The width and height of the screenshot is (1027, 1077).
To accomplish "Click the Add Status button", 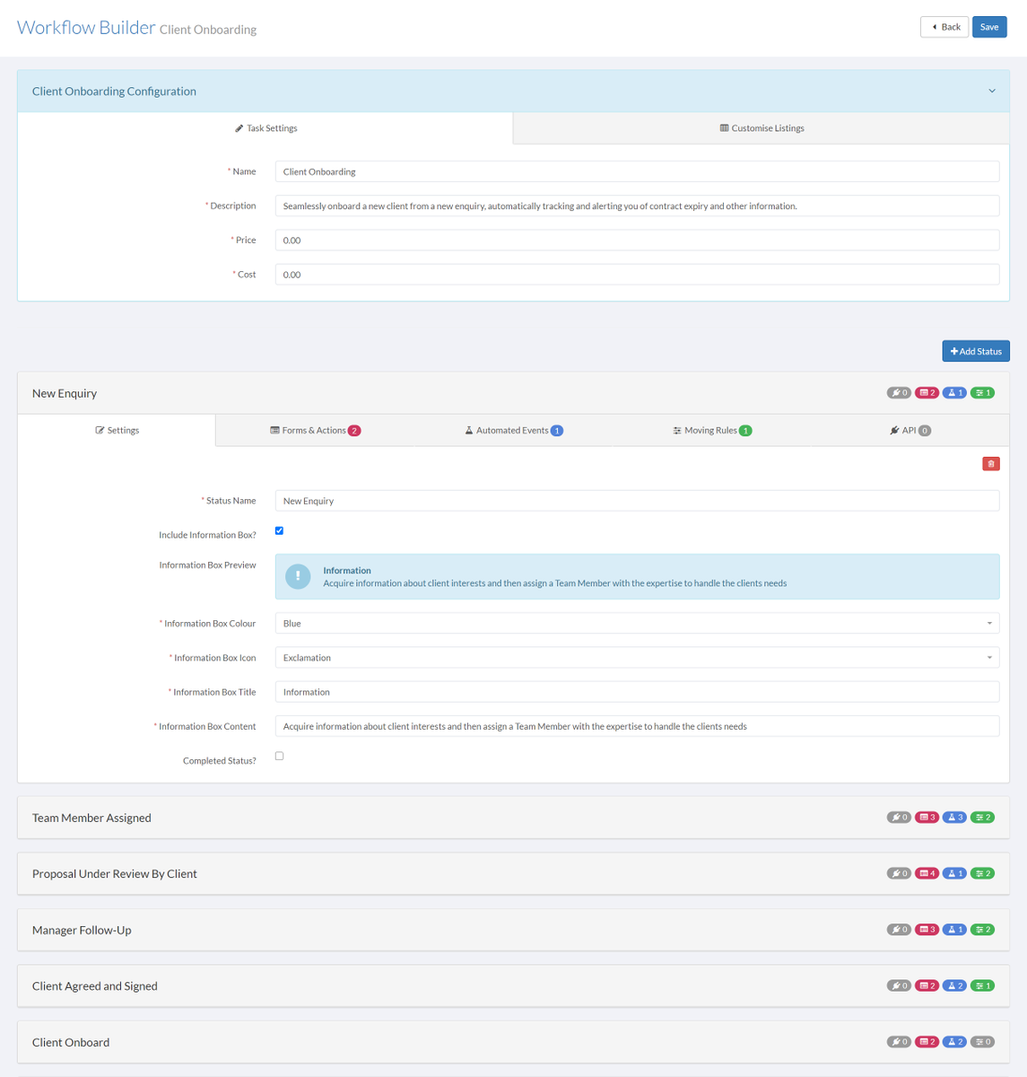I will pyautogui.click(x=976, y=351).
